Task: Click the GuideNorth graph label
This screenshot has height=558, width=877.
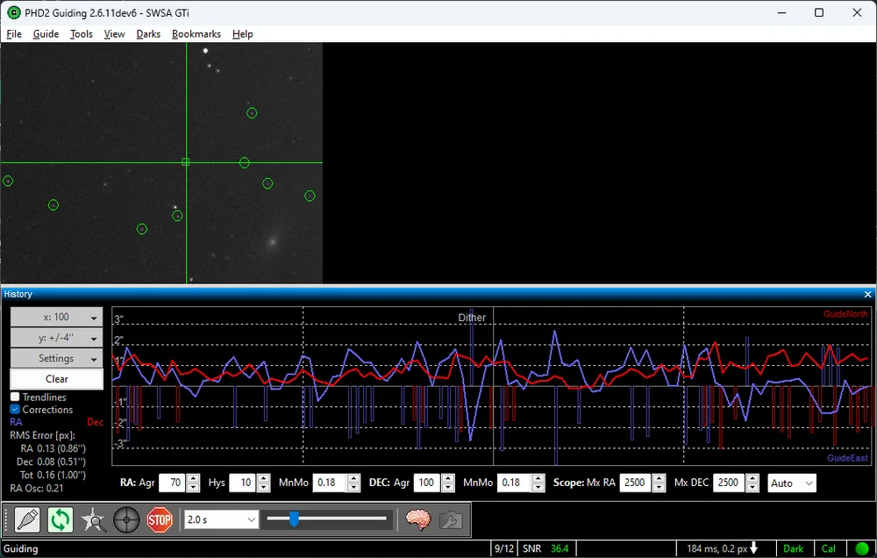Action: pyautogui.click(x=845, y=314)
